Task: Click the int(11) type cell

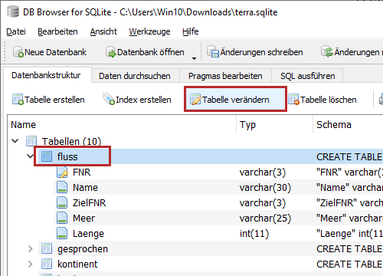Action: pyautogui.click(x=254, y=234)
